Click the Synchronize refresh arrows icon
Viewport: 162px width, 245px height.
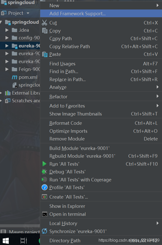pos(44,231)
